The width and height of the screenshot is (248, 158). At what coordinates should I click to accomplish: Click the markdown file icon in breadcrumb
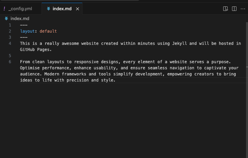tap(6, 18)
